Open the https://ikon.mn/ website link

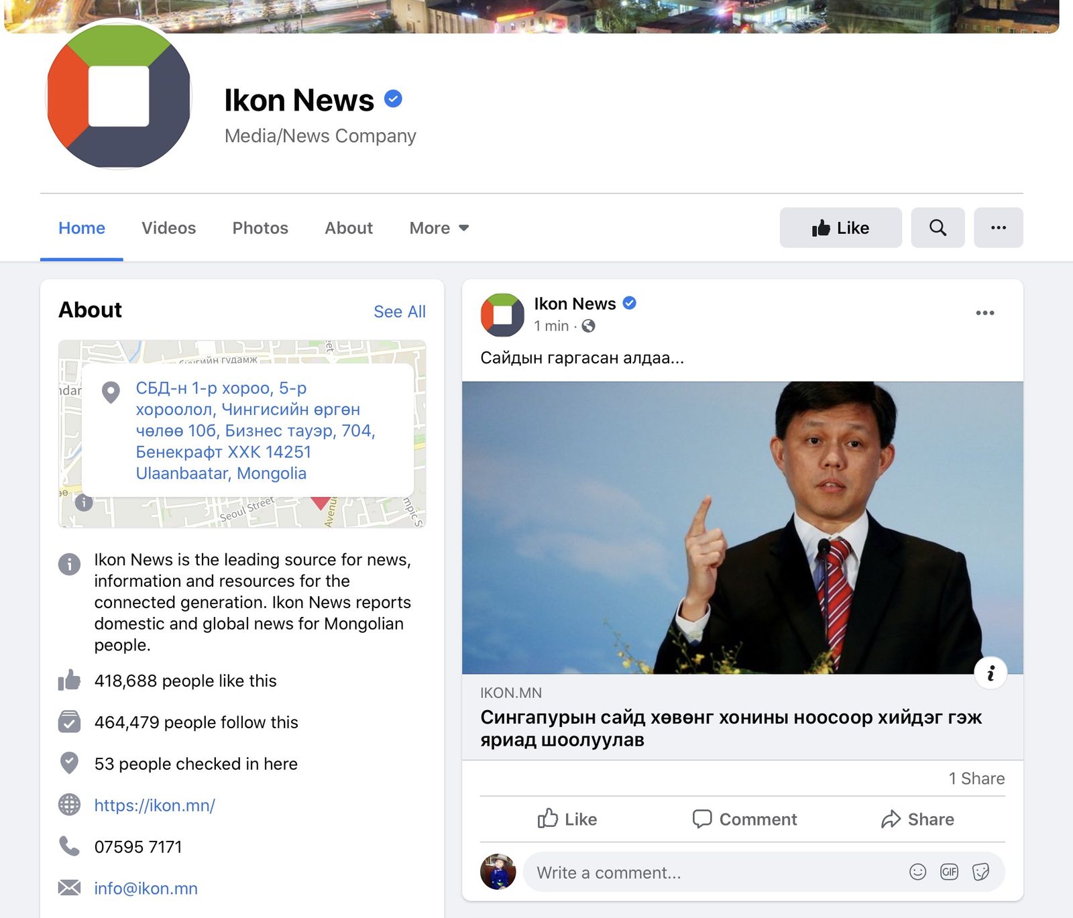(x=154, y=805)
